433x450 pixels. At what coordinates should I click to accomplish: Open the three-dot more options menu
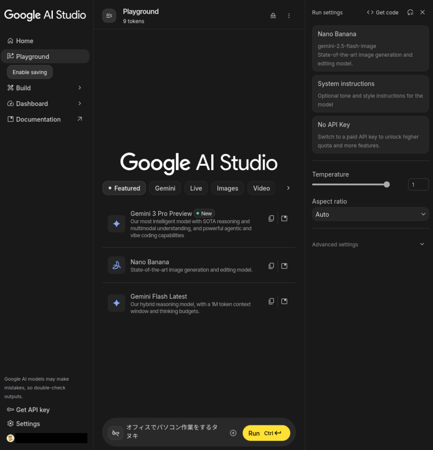coord(289,16)
